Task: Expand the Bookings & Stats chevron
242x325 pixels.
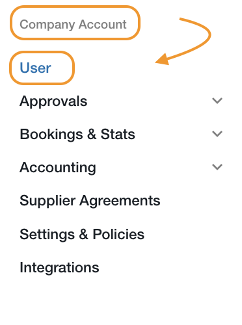Action: [x=217, y=134]
